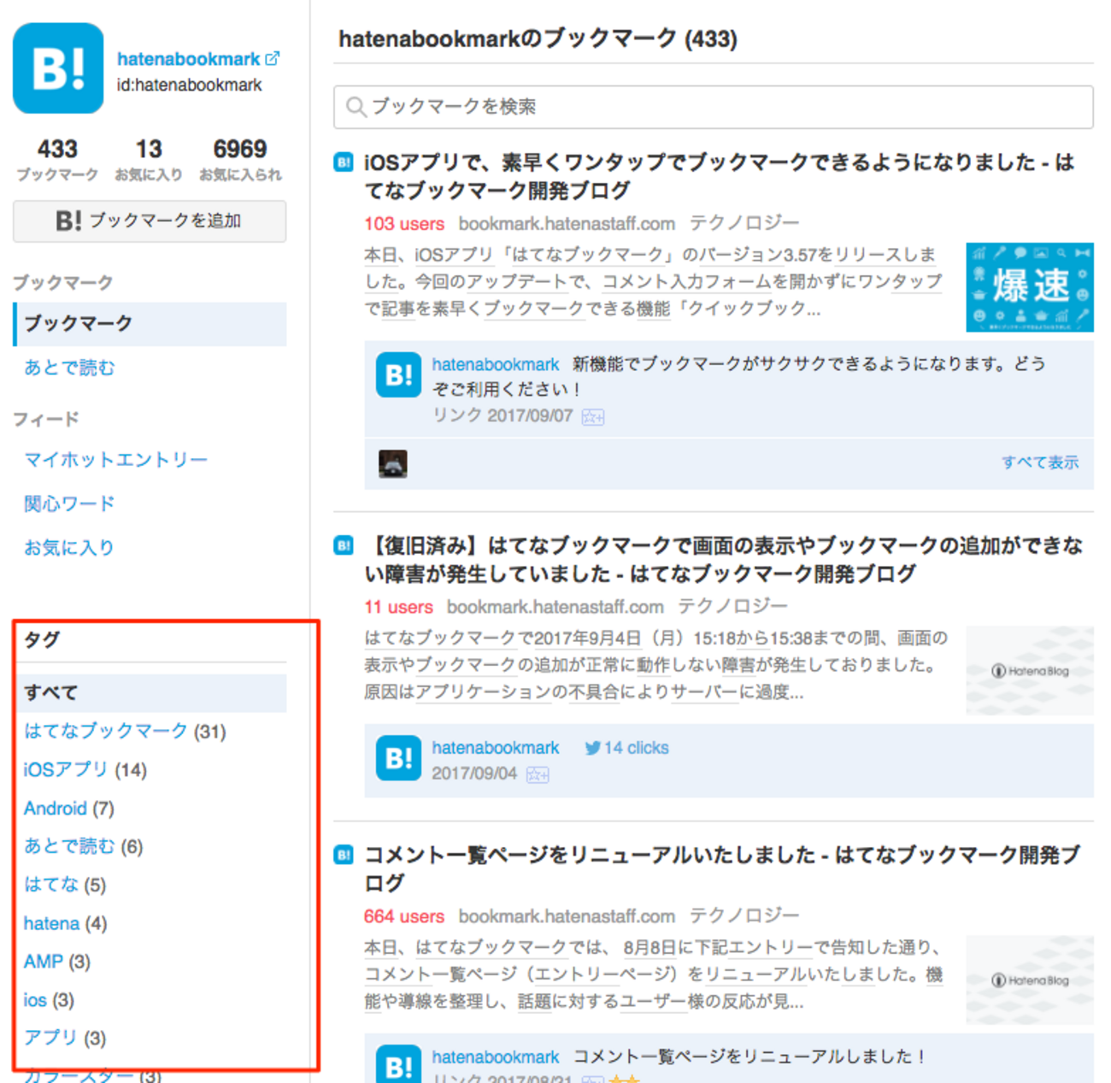
Task: Filter by iOSアプリ (14) tag
Action: [x=85, y=770]
